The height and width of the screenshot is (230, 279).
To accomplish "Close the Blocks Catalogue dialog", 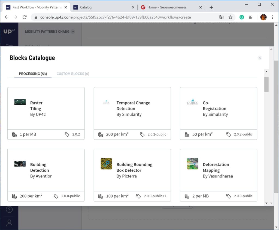I will (x=260, y=58).
